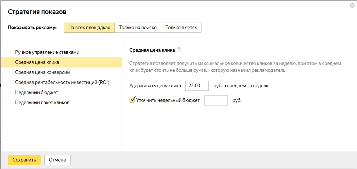Screen dimensions: 357x169
Task: Click the strategy description paragraph
Action: coord(235,67)
